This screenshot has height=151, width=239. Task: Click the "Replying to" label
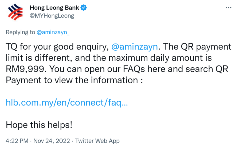pyautogui.click(x=20, y=32)
